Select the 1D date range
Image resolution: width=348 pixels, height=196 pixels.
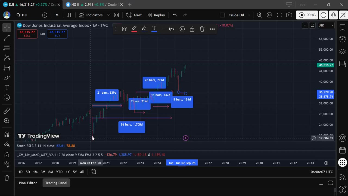(x=20, y=172)
